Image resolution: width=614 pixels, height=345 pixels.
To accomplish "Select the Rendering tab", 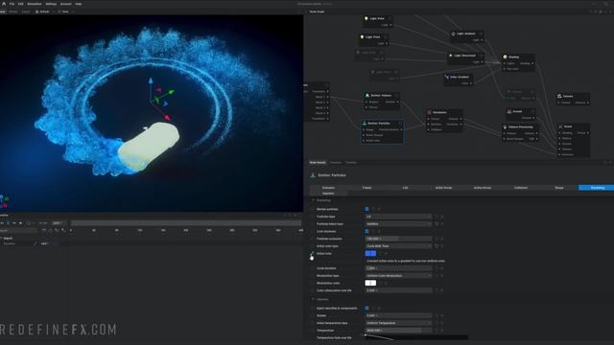I will point(597,188).
